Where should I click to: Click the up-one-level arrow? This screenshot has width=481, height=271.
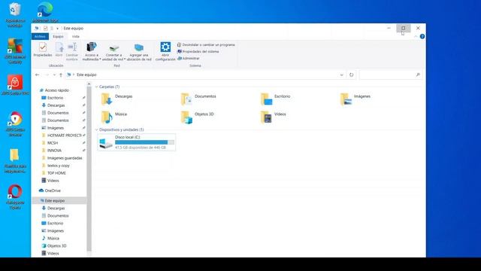61,75
